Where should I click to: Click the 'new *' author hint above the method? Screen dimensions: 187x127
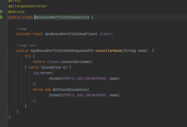click(34, 46)
